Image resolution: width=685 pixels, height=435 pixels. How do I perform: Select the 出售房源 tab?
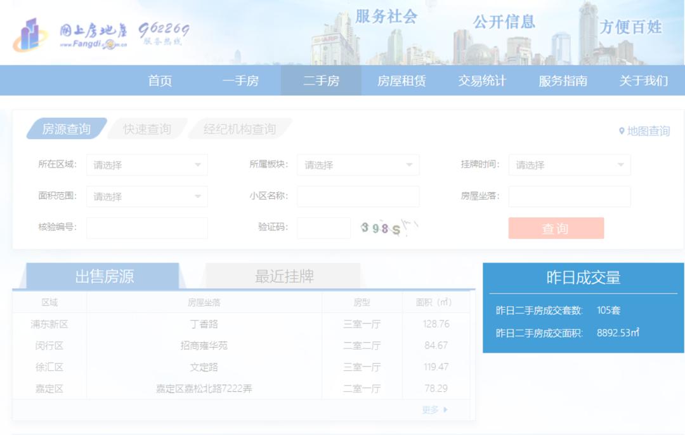click(x=105, y=276)
